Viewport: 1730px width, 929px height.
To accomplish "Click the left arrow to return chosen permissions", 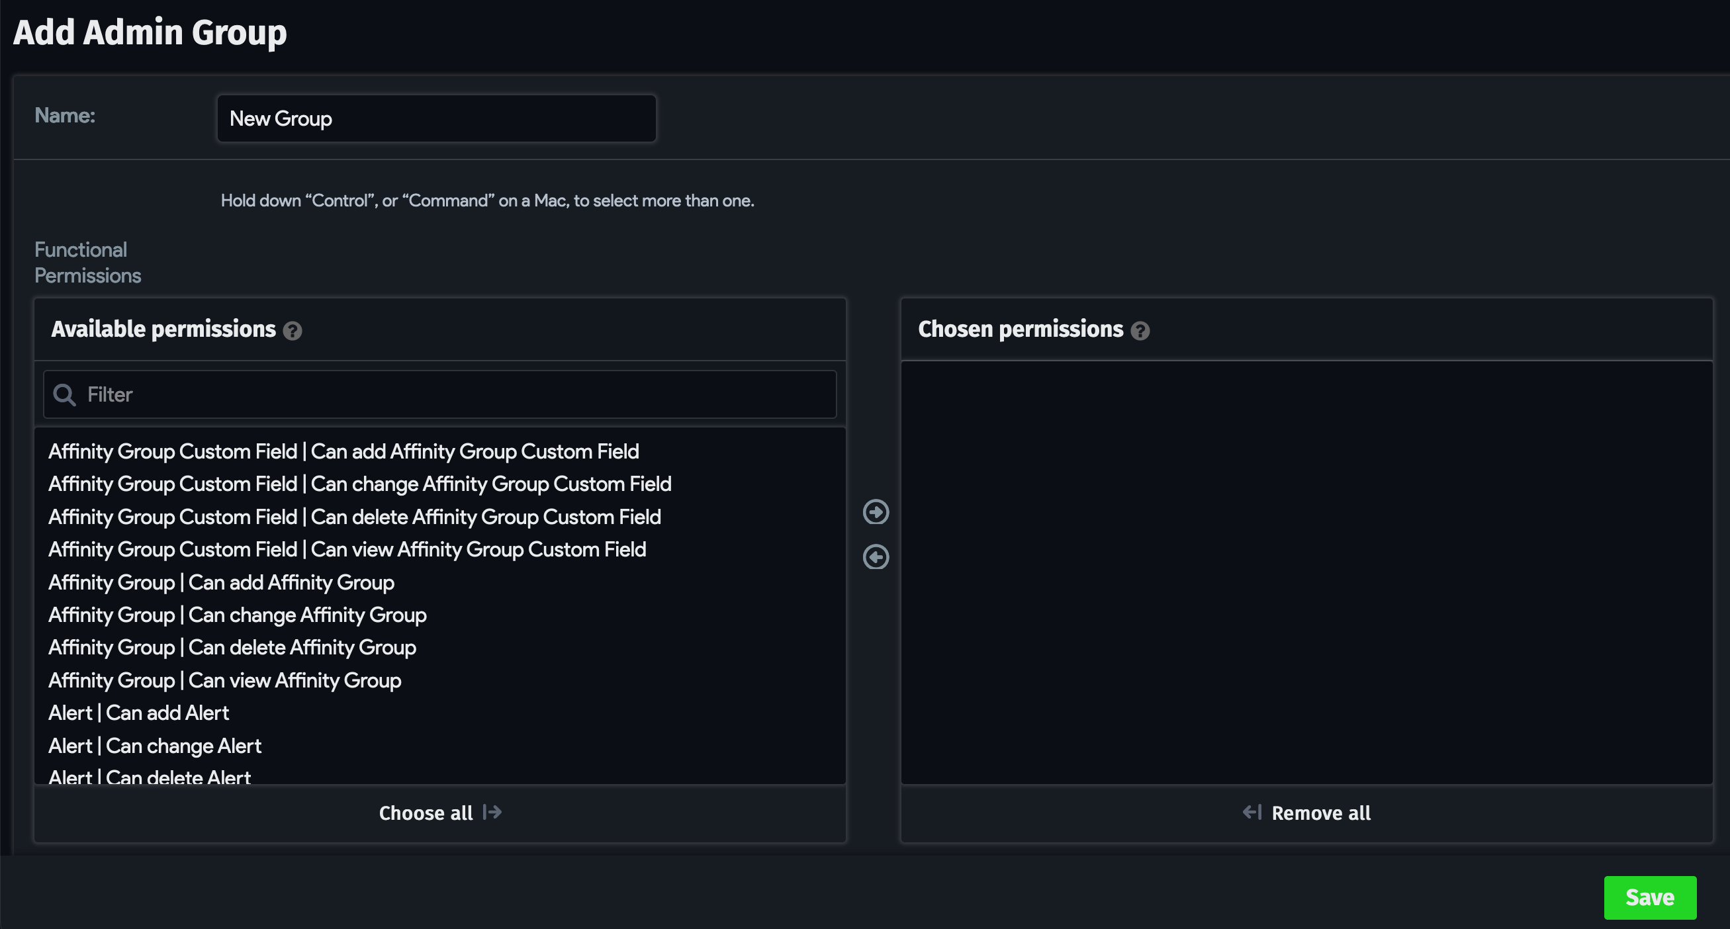I will coord(876,556).
